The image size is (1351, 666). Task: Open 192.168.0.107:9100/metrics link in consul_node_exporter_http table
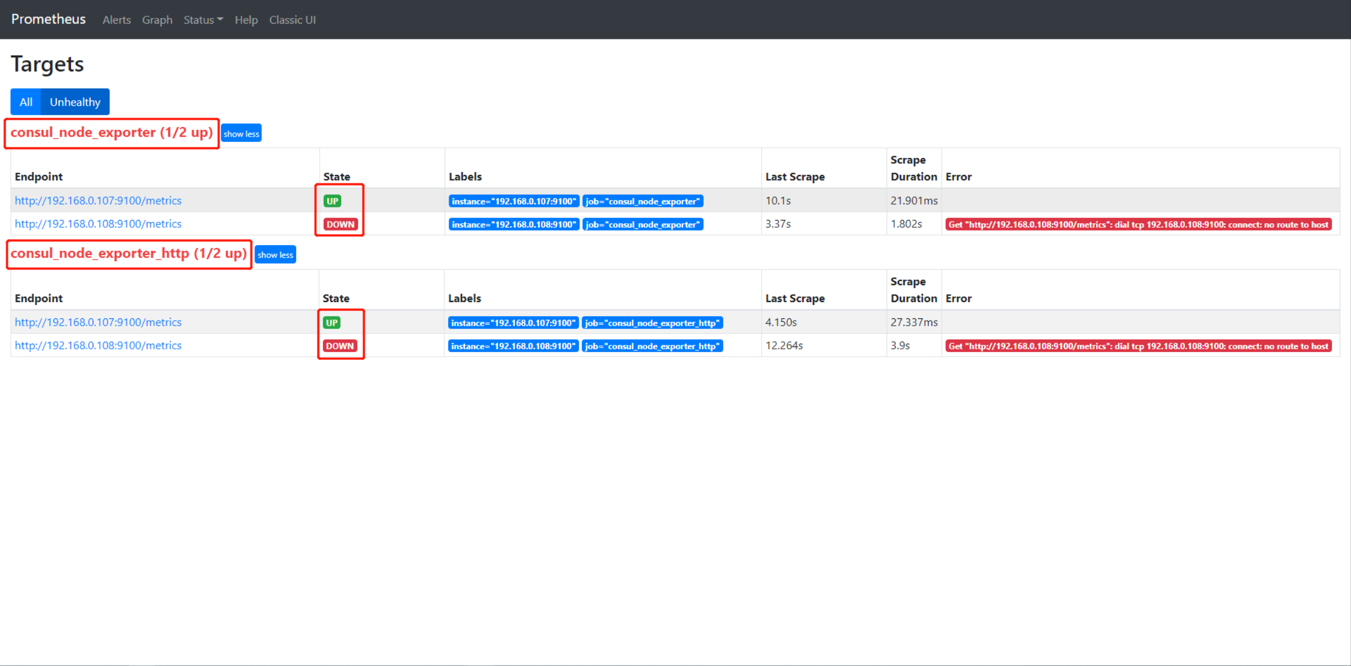[98, 322]
